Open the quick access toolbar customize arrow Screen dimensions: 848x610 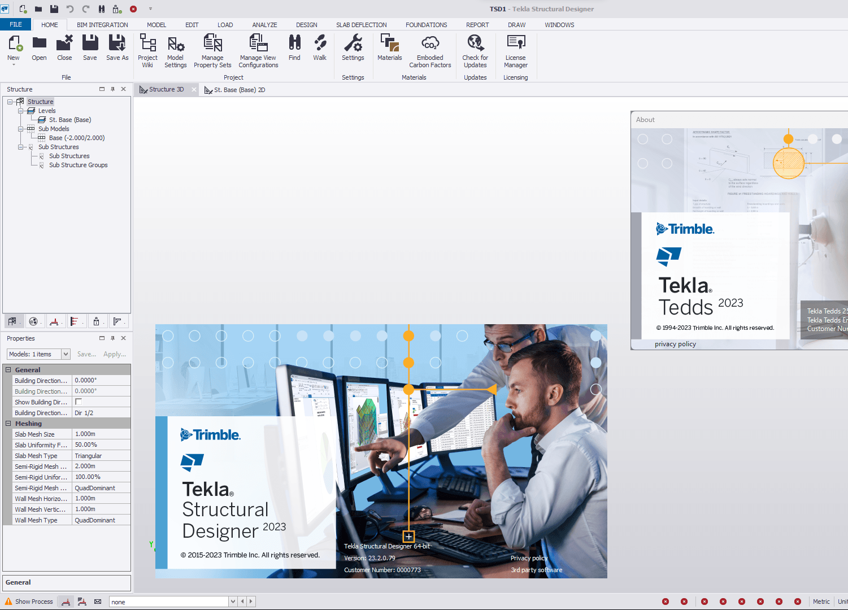coord(150,8)
